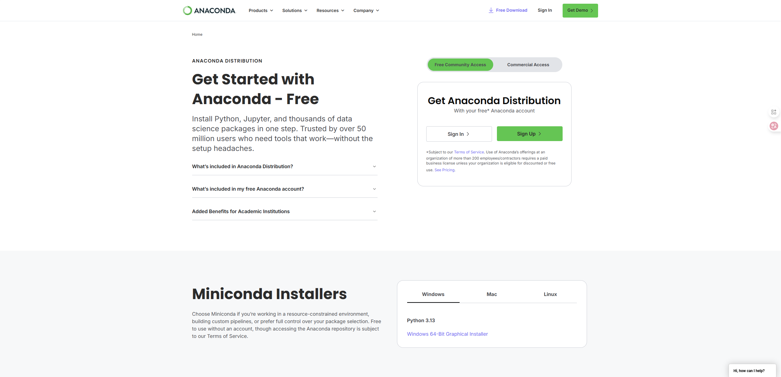The width and height of the screenshot is (781, 377).
Task: Switch to the Linux installers tab
Action: (x=550, y=294)
